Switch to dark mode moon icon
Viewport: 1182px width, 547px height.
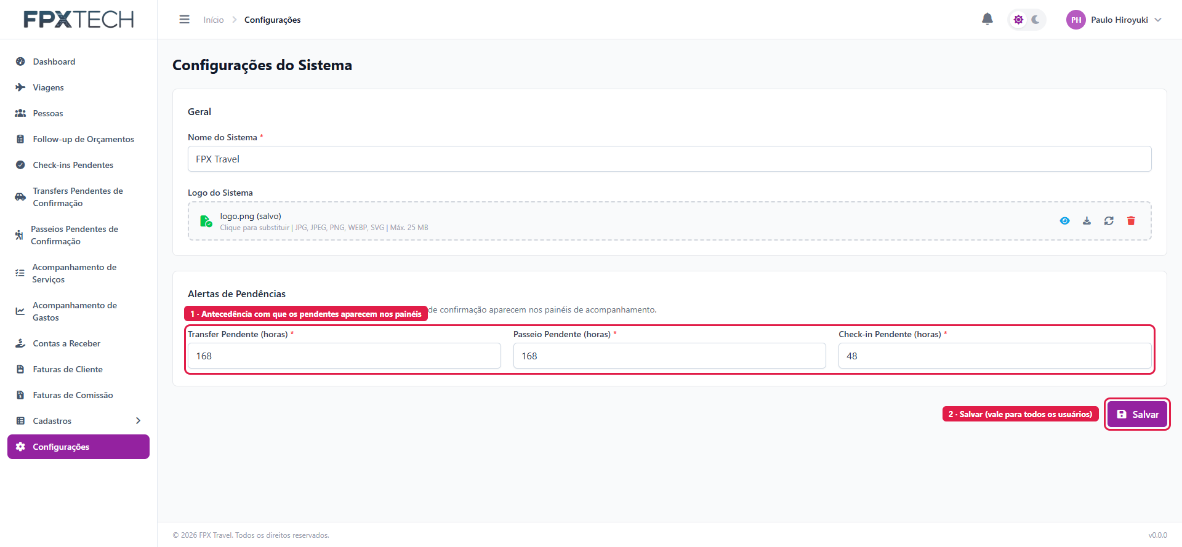point(1035,20)
